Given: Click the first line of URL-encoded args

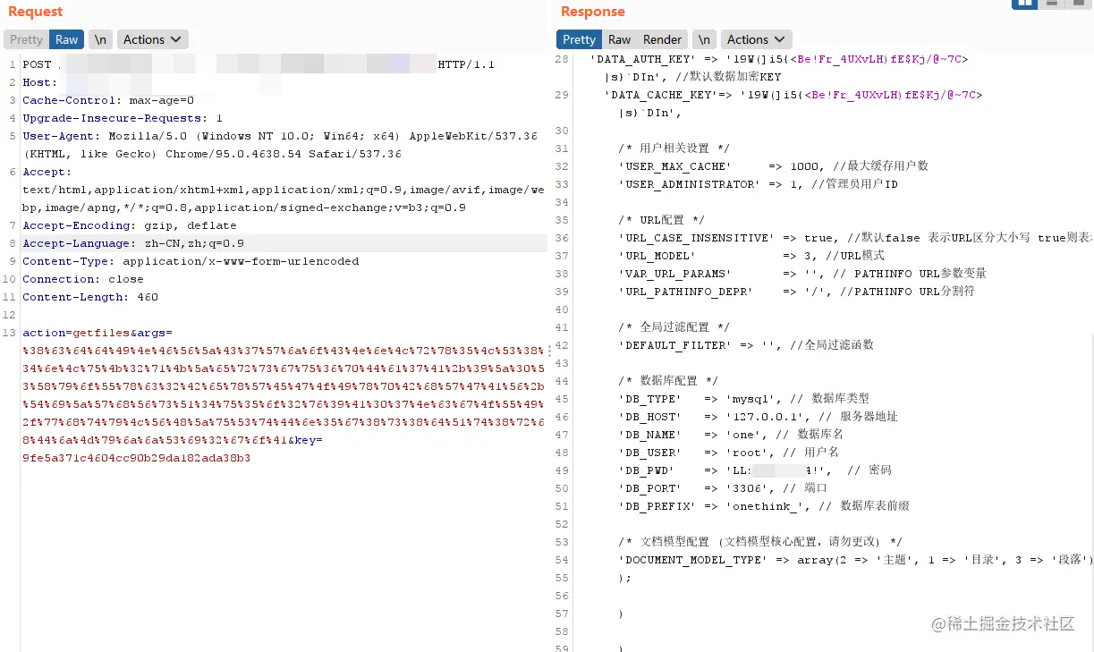Looking at the screenshot, I should tap(283, 351).
